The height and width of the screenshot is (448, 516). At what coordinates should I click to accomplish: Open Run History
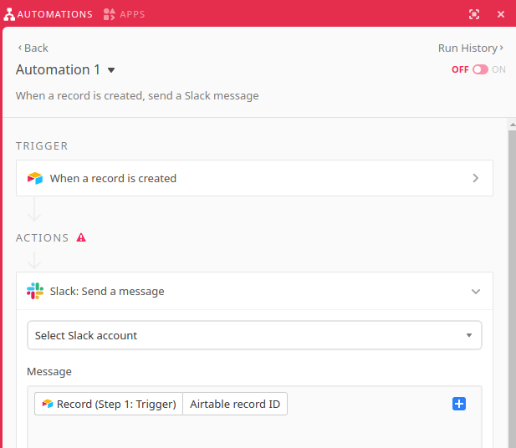471,48
